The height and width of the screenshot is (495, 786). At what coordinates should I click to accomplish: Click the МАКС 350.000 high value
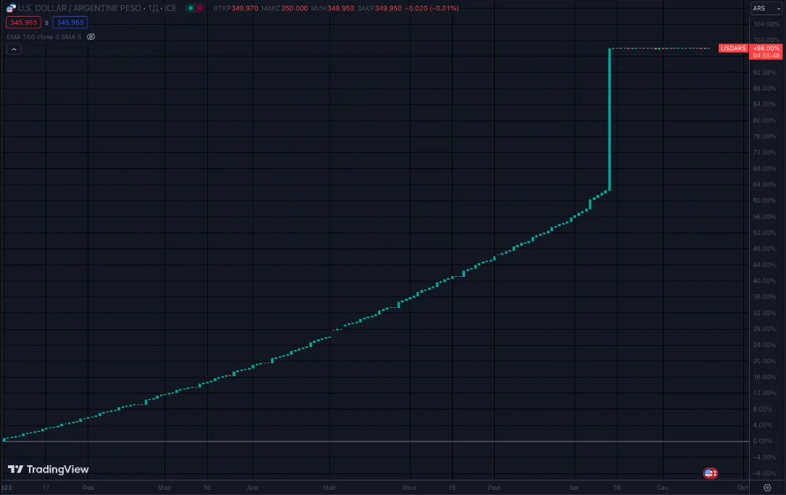[x=284, y=8]
